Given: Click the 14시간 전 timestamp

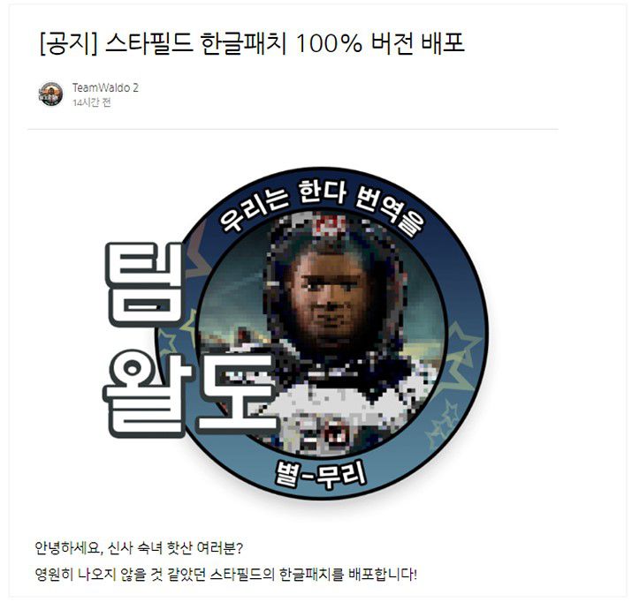Looking at the screenshot, I should point(92,102).
